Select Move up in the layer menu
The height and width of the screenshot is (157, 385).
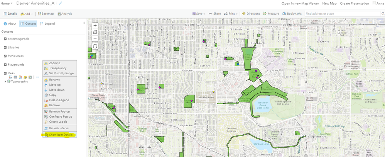tap(55, 85)
